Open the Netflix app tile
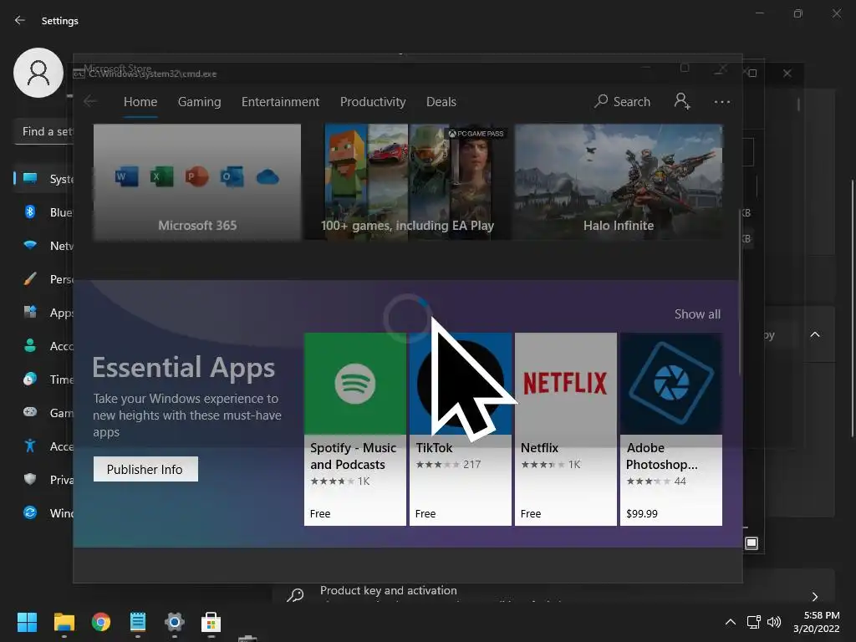This screenshot has height=642, width=856. 566,429
